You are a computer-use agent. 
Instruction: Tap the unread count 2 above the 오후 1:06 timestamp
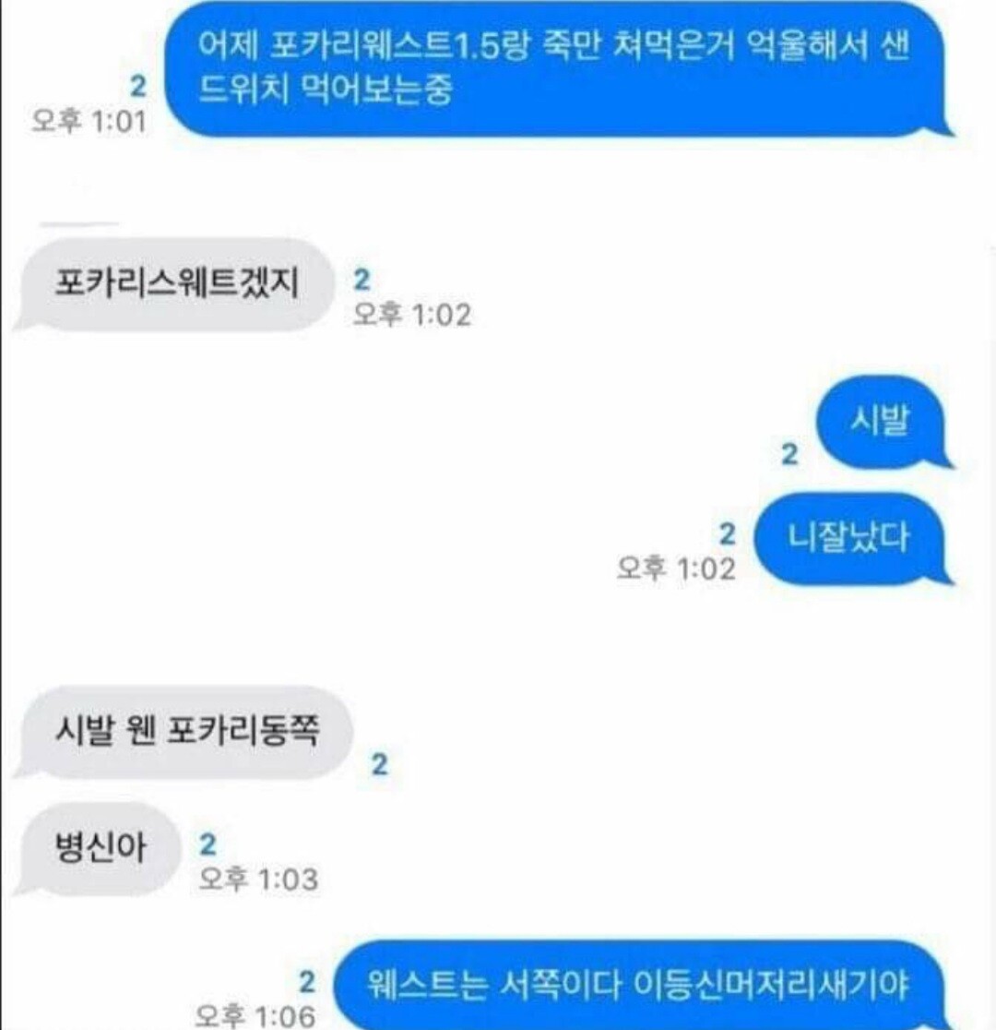click(x=306, y=982)
